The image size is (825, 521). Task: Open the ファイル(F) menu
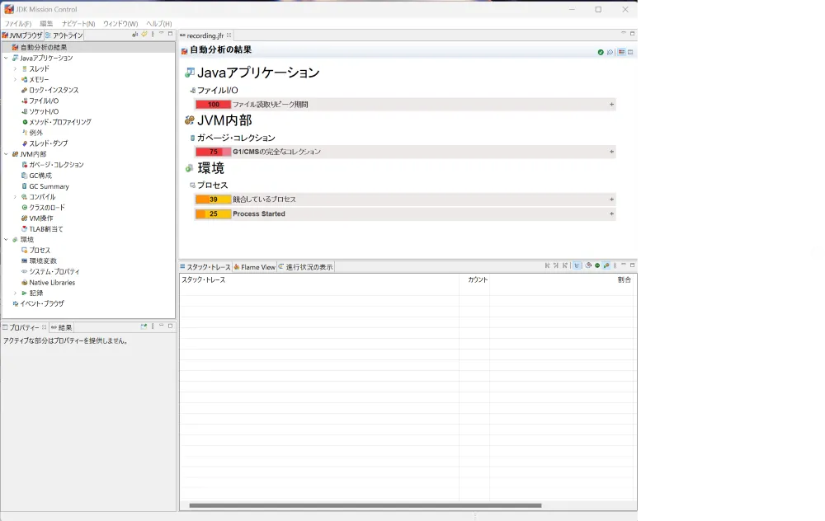tap(18, 24)
